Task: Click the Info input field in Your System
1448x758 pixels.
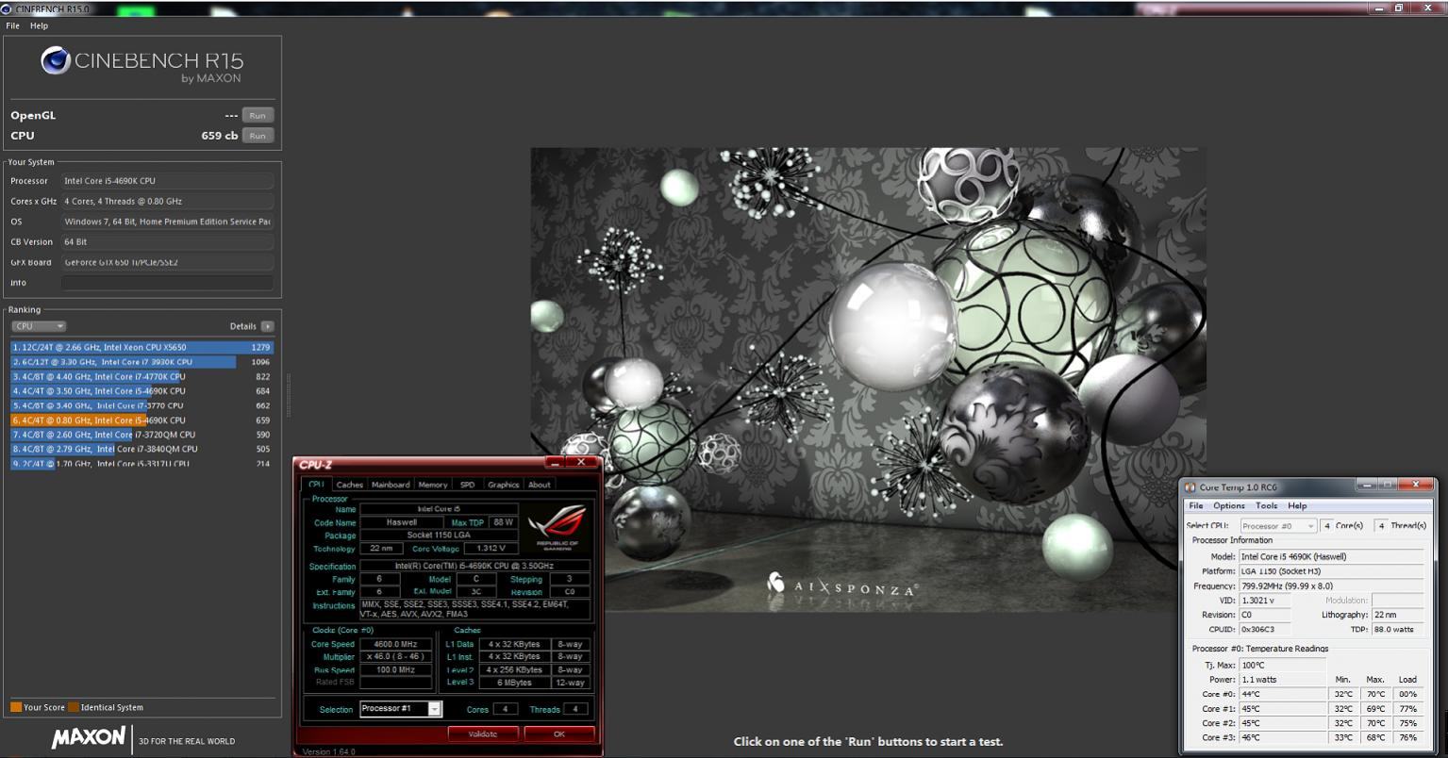Action: tap(167, 283)
